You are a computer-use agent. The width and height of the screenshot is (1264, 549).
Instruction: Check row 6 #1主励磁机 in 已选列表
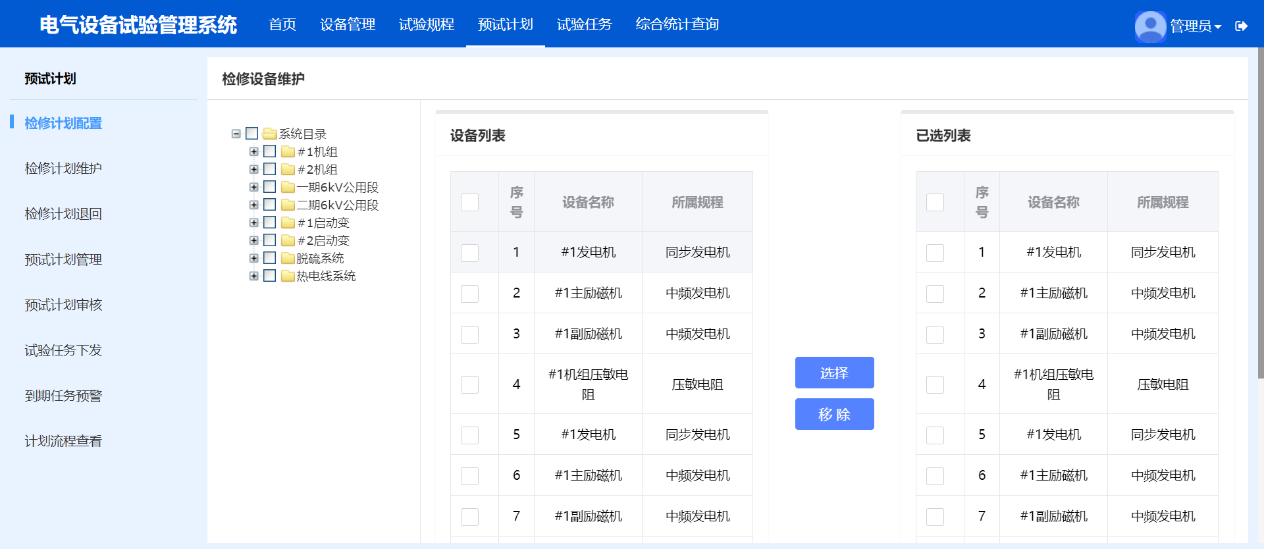[x=935, y=476]
